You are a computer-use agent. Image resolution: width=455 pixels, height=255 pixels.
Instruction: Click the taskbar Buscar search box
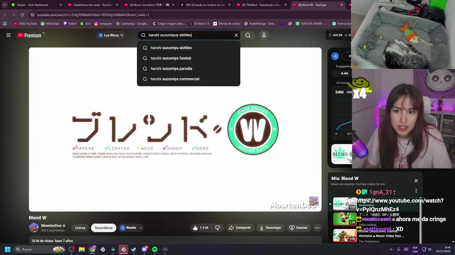point(40,249)
